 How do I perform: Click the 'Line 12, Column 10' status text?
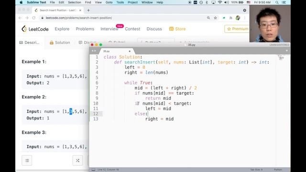tap(108, 170)
